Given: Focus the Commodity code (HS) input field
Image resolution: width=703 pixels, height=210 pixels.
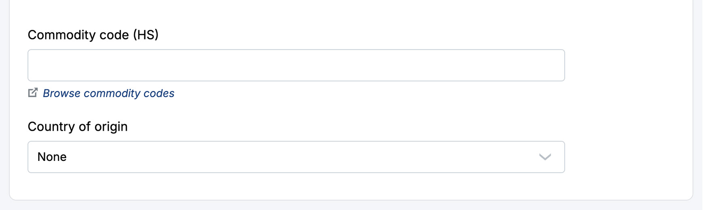Looking at the screenshot, I should tap(296, 65).
